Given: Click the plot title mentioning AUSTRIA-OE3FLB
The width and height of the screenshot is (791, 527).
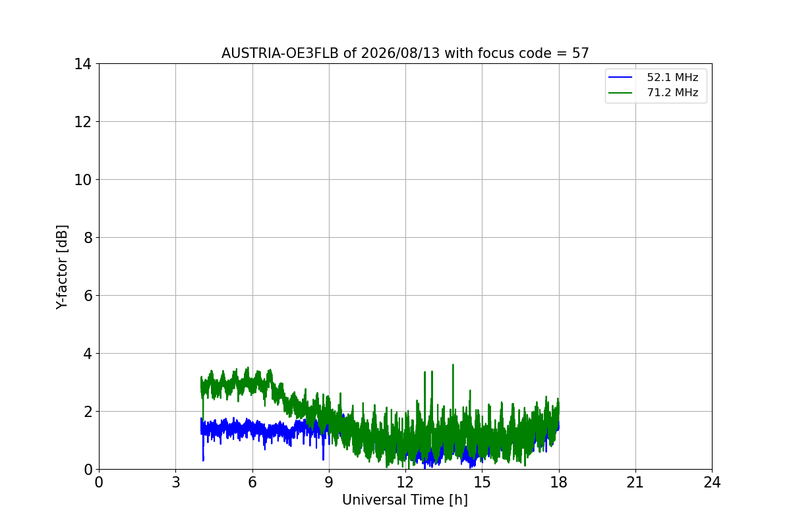Looking at the screenshot, I should pos(405,53).
